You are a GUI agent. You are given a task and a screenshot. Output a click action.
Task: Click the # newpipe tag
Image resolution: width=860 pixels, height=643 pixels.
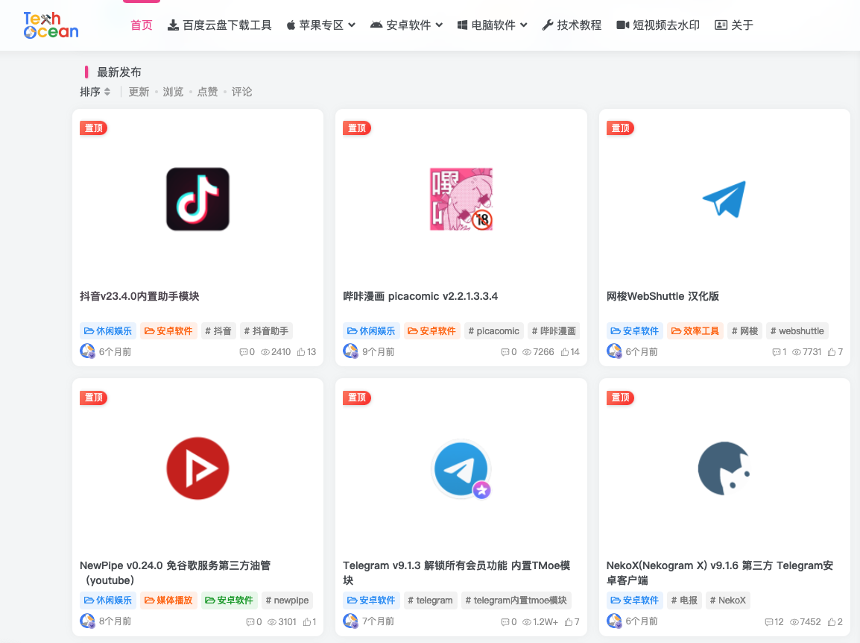(x=287, y=600)
